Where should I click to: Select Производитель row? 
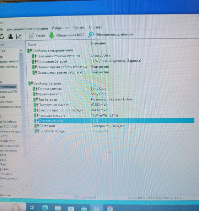(x=50, y=89)
